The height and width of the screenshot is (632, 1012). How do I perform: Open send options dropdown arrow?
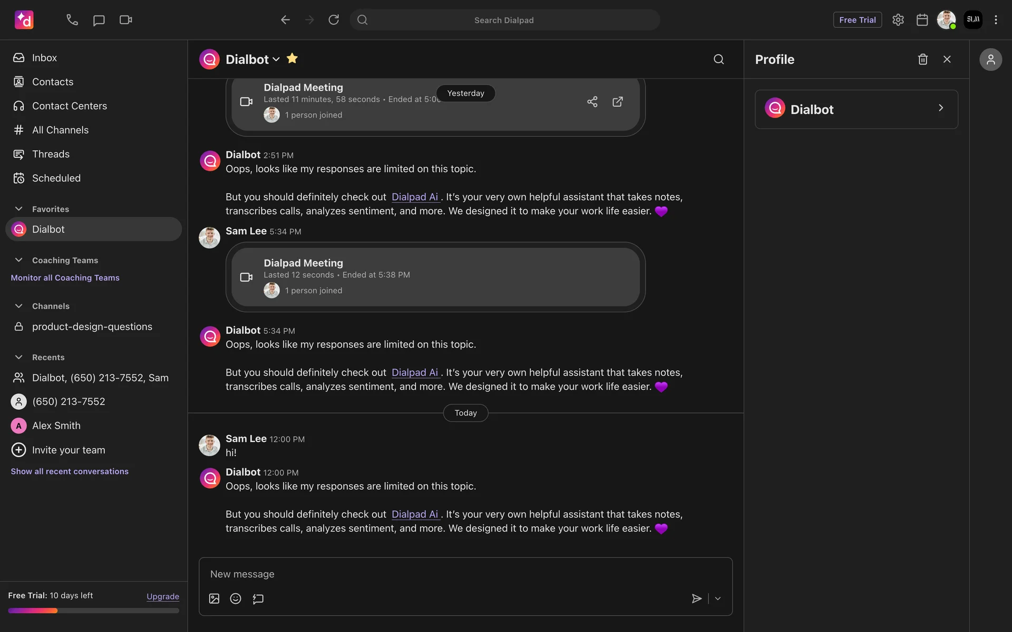tap(718, 598)
